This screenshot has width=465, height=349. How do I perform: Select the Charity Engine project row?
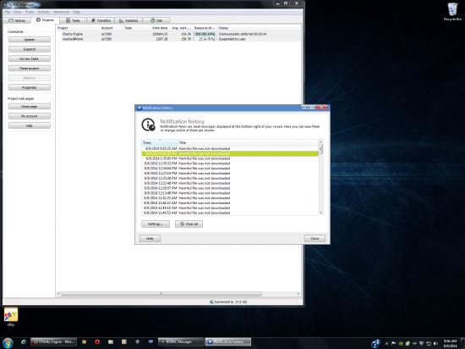[x=178, y=34]
